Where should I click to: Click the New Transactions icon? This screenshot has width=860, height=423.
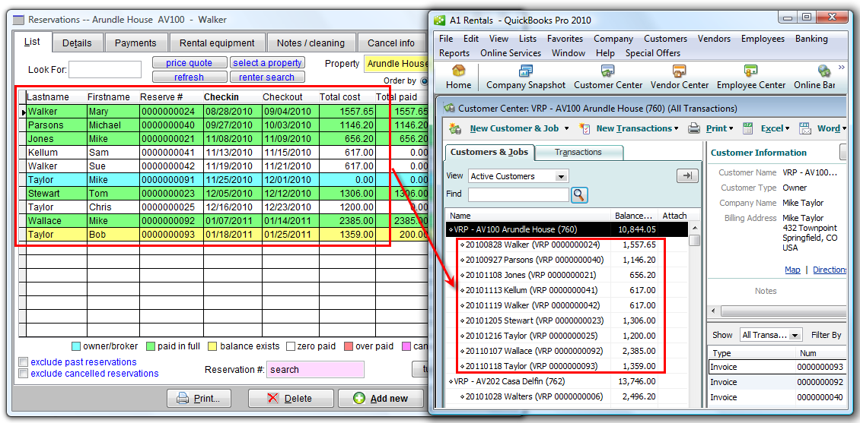tap(585, 128)
